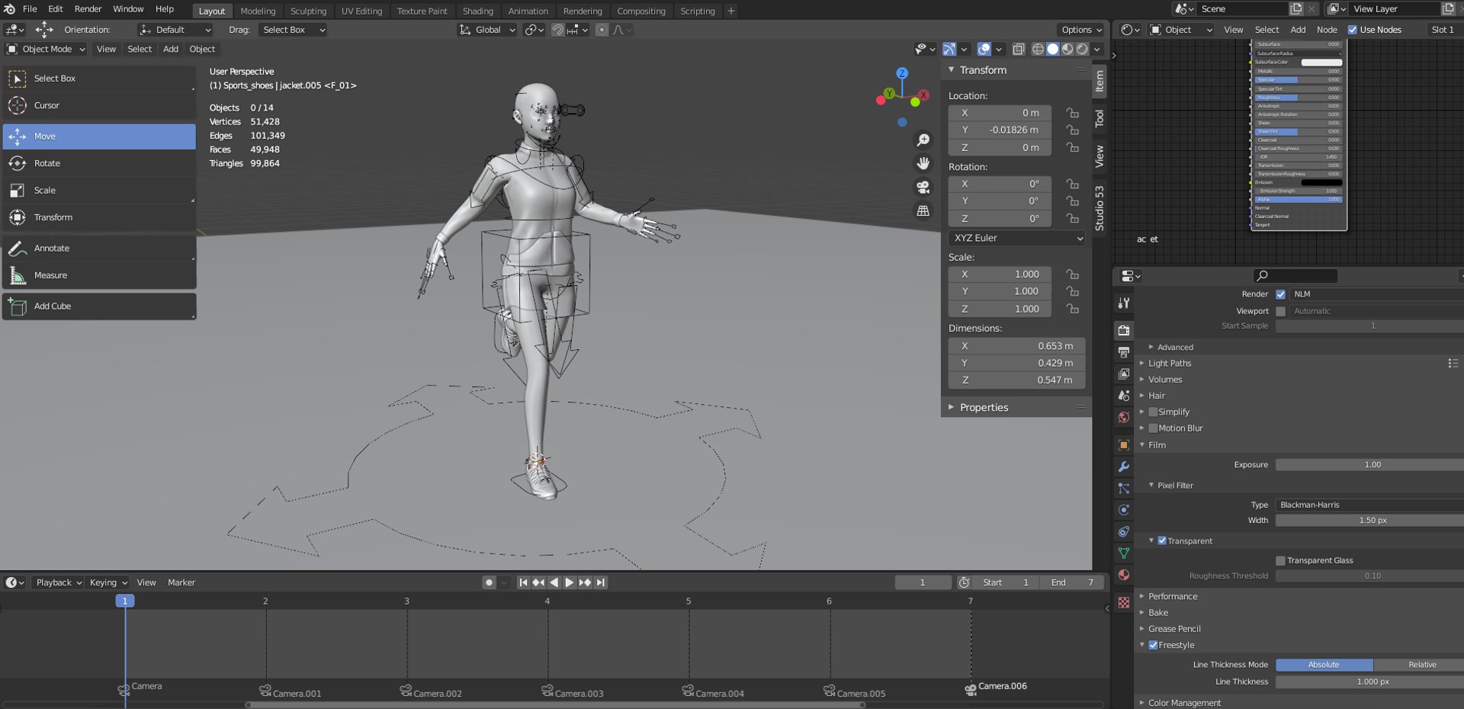Open the Object properties orange square icon

tap(1124, 445)
